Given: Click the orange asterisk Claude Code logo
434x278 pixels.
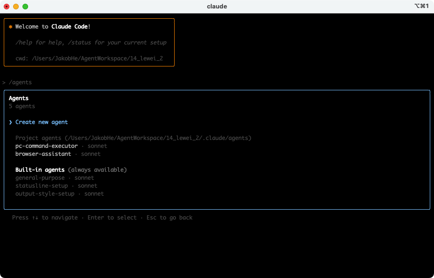Looking at the screenshot, I should pyautogui.click(x=10, y=27).
